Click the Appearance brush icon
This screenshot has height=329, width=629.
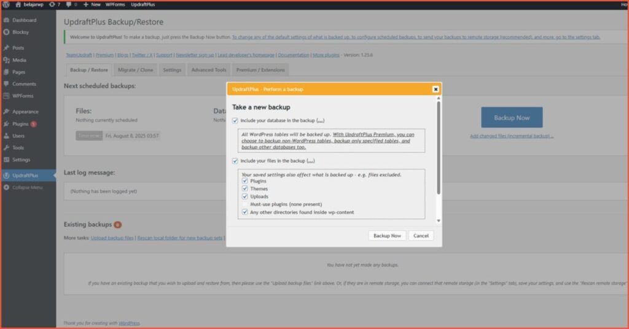point(6,111)
